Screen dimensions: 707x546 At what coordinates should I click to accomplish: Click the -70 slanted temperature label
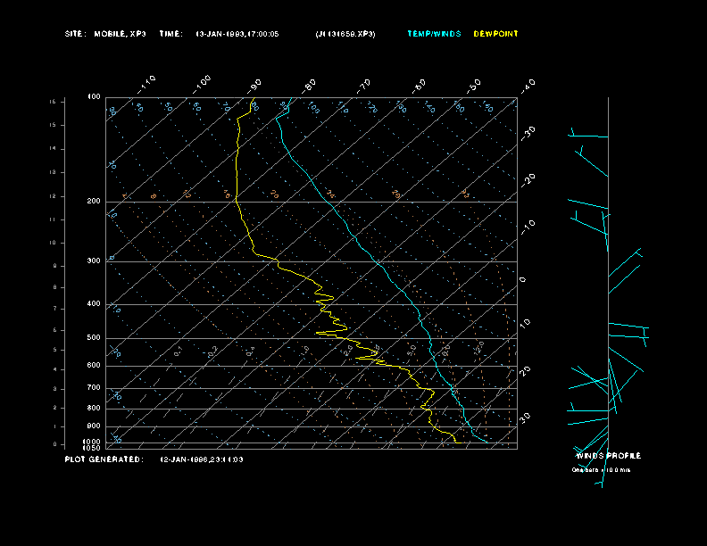(364, 86)
